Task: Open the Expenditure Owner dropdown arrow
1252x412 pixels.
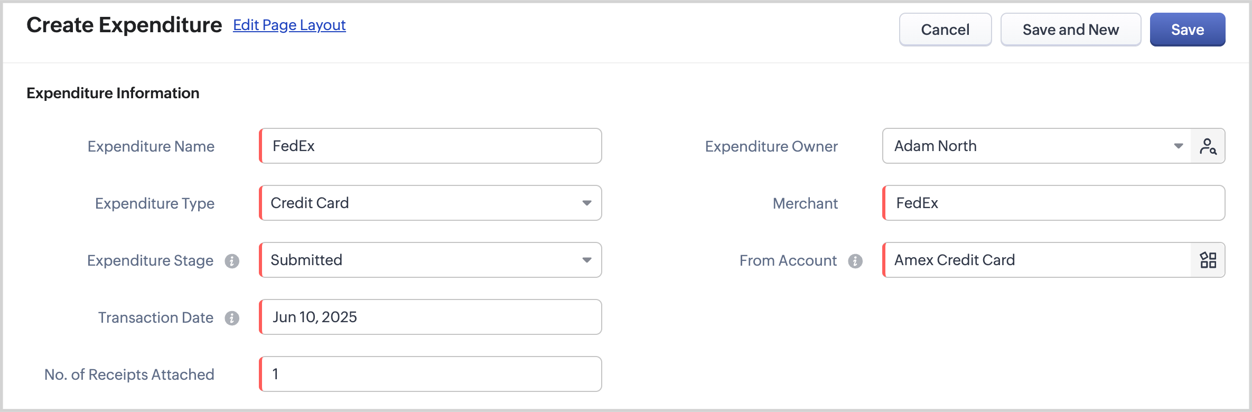Action: click(1178, 146)
